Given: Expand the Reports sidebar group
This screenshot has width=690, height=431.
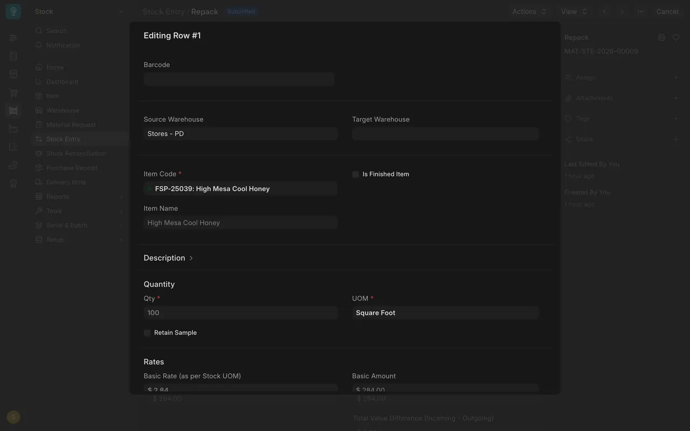Looking at the screenshot, I should pyautogui.click(x=80, y=197).
